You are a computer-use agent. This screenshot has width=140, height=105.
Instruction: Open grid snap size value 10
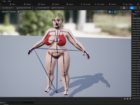click(x=112, y=12)
